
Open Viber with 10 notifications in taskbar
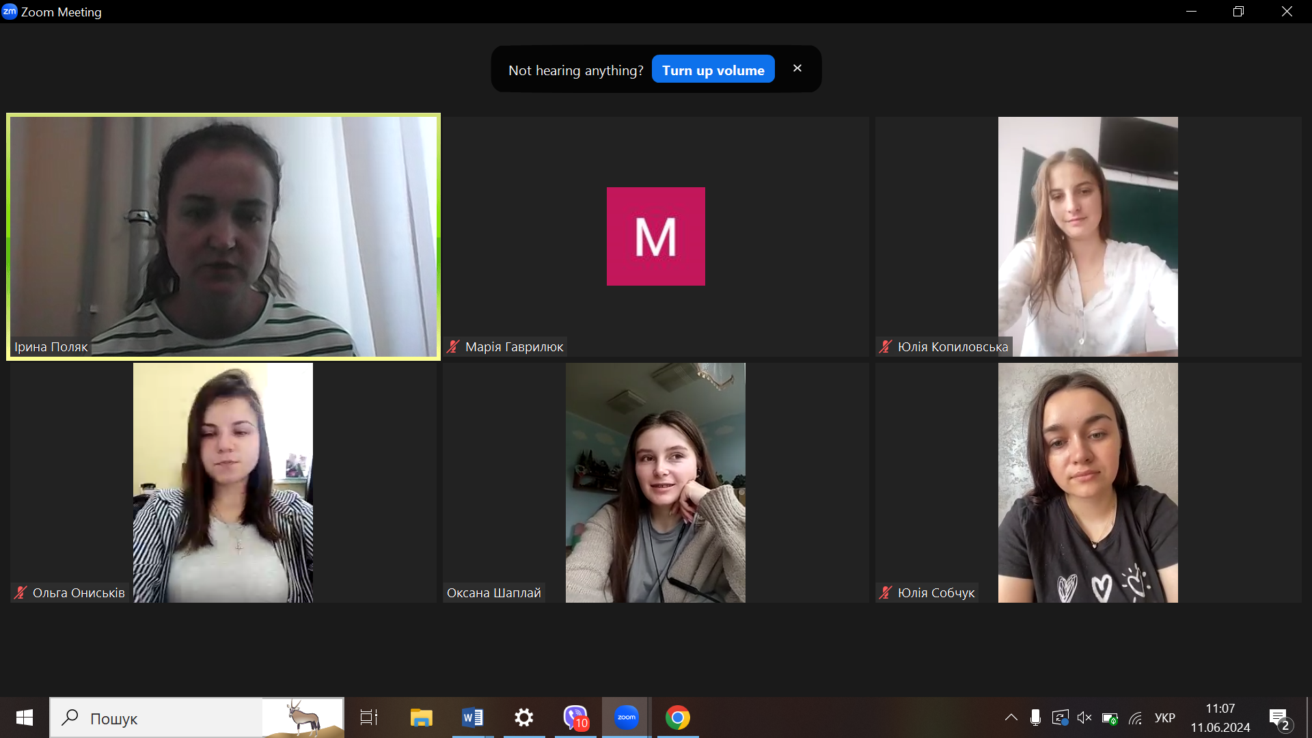tap(575, 717)
